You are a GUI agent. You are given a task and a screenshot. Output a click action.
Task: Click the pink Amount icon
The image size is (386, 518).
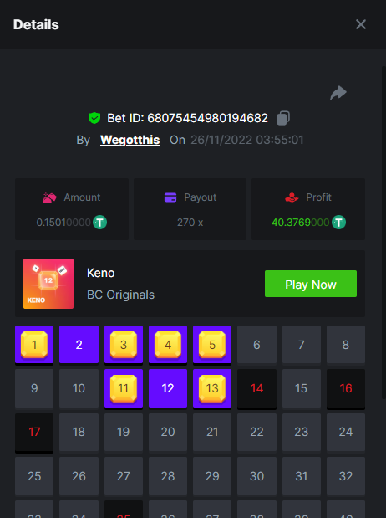tap(49, 197)
